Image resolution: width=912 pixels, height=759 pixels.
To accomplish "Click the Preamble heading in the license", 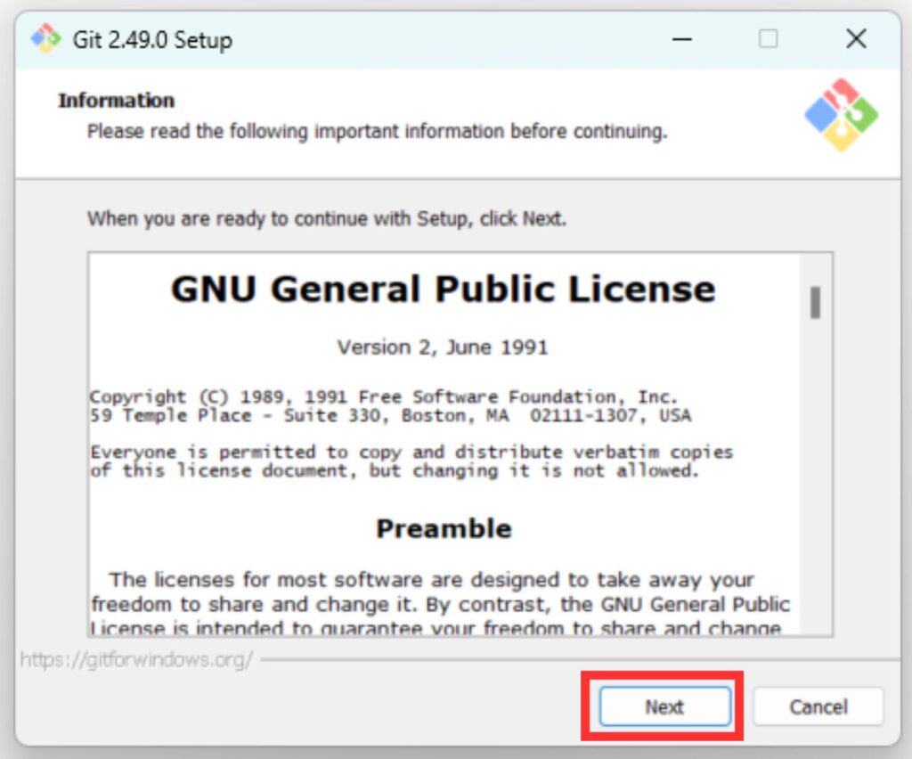I will tap(444, 528).
